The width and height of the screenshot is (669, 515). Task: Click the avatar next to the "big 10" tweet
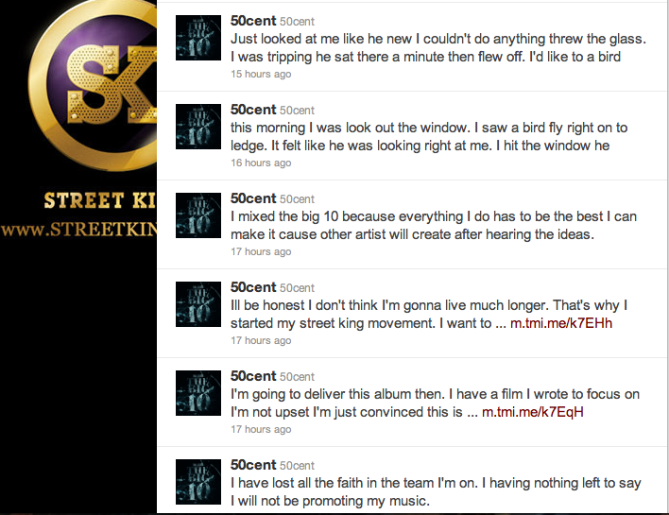[198, 216]
